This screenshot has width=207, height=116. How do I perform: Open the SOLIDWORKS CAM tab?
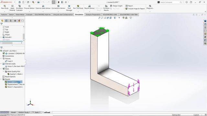pyautogui.click(x=110, y=15)
